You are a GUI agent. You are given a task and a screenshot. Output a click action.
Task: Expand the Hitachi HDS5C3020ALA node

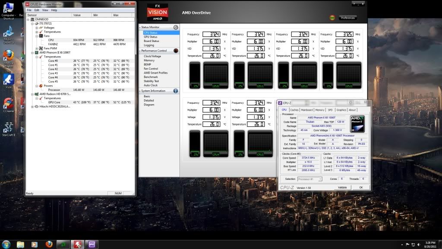pos(32,107)
